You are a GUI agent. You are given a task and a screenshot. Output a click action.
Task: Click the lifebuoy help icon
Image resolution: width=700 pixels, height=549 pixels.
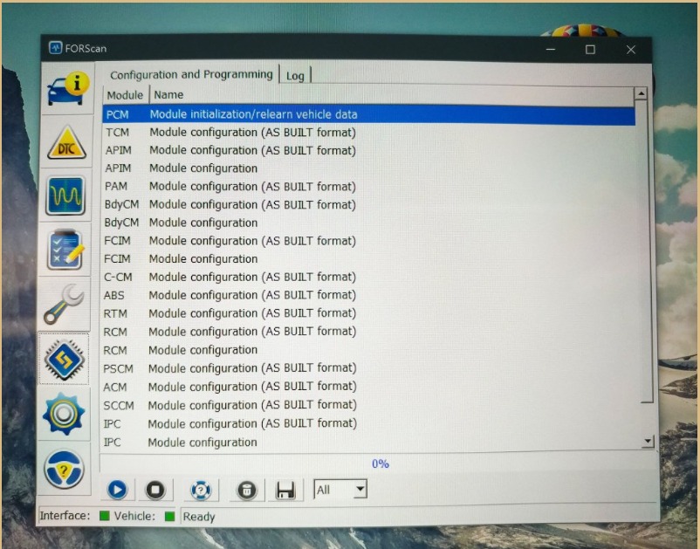[x=201, y=491]
